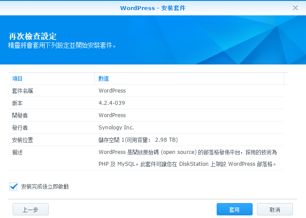Click the 安裝位置 row label
Screen dimensions: 306x218
22,140
